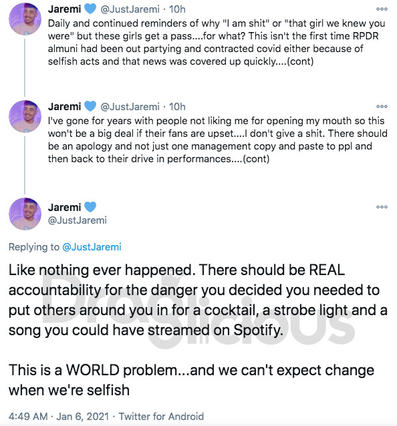This screenshot has height=426, width=397.
Task: Open the @JustJaremi link after Replying to
Action: click(92, 247)
